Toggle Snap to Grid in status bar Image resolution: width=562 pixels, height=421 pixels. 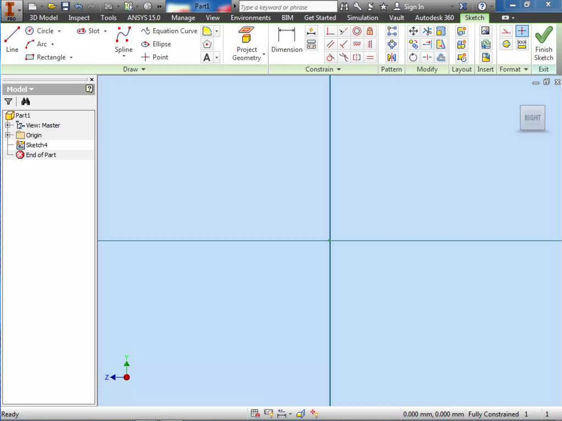255,413
